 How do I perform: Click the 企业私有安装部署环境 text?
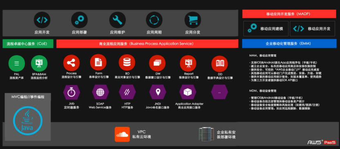(226, 135)
